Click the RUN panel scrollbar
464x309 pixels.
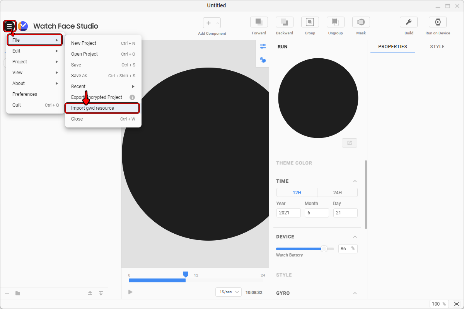[x=366, y=194]
